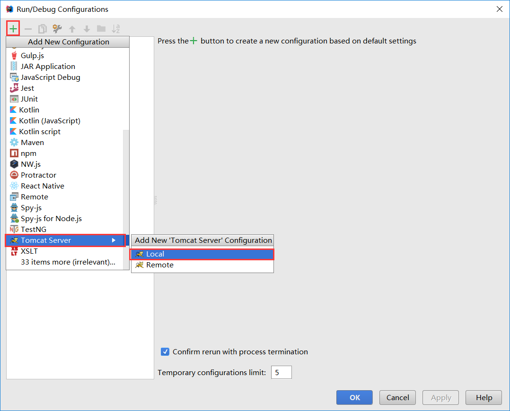Click the green plus Add New Configuration button
The width and height of the screenshot is (510, 411).
(13, 29)
